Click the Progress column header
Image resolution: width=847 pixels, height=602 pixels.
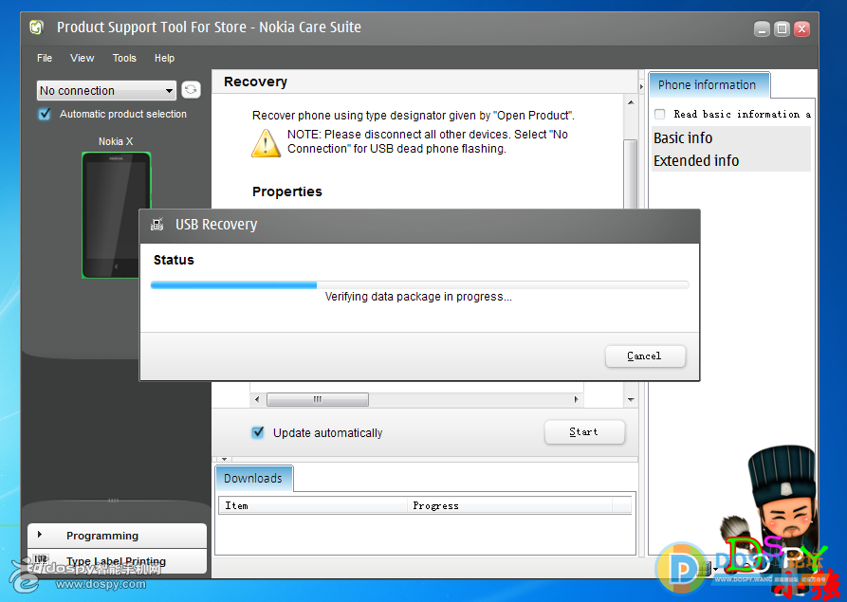(509, 506)
